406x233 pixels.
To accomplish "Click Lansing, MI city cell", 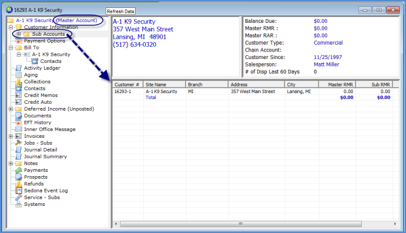I will coord(299,91).
